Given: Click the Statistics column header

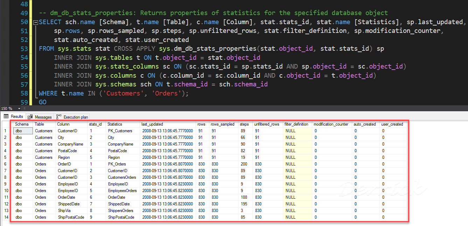Looking at the screenshot, I should [x=116, y=124].
